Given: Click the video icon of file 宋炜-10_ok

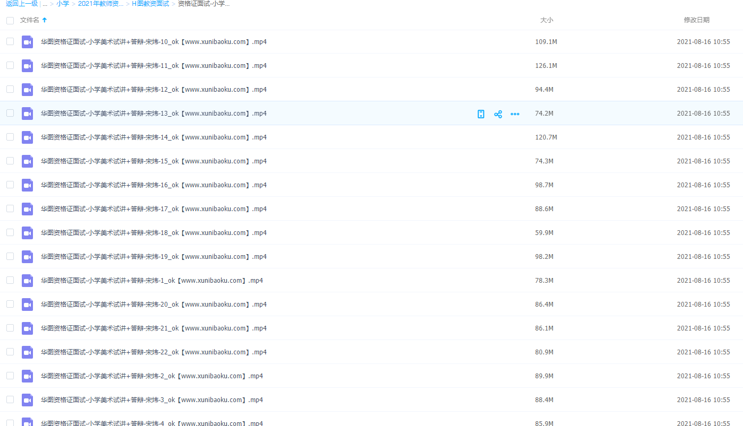Looking at the screenshot, I should point(27,42).
